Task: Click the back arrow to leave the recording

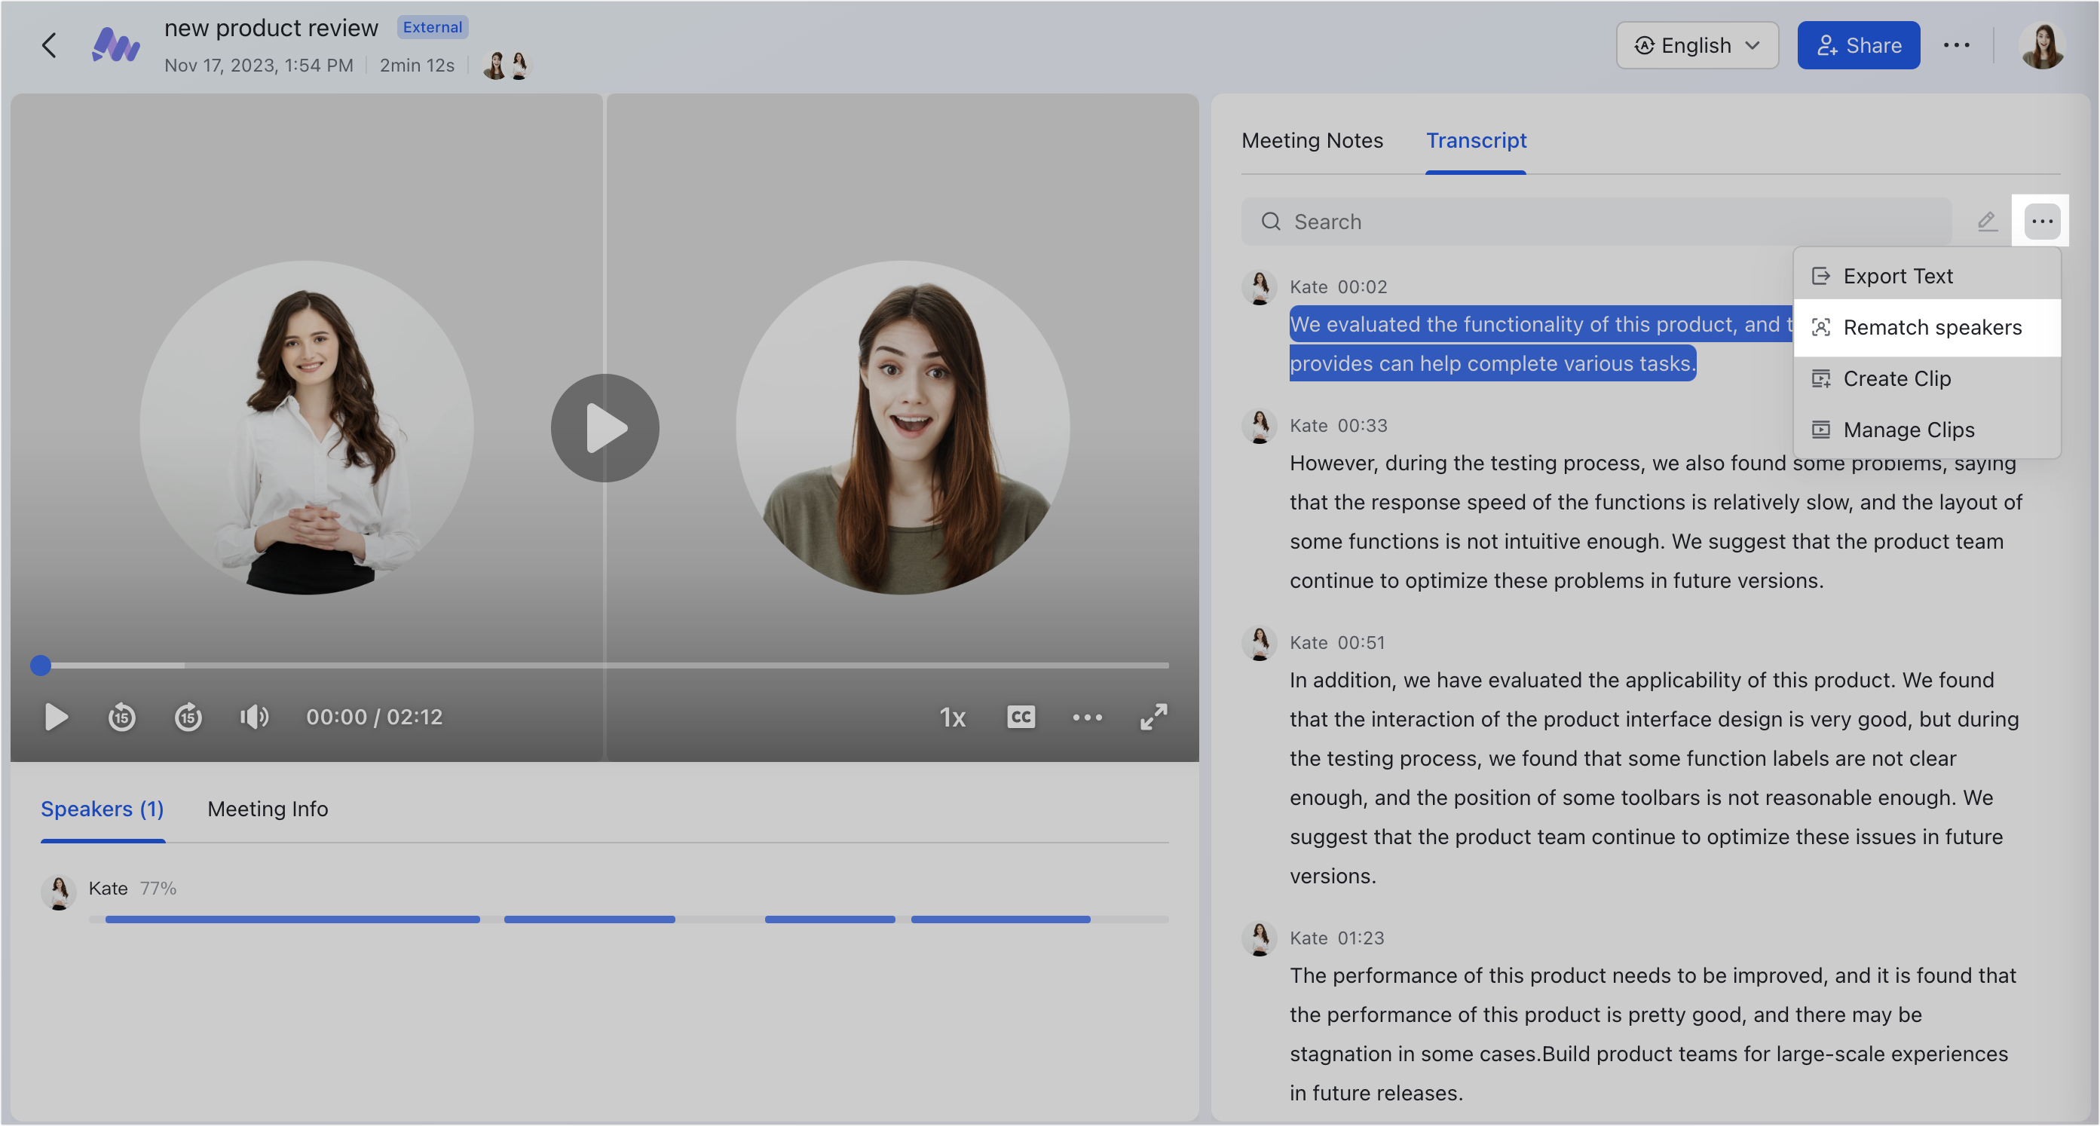Action: pos(49,45)
